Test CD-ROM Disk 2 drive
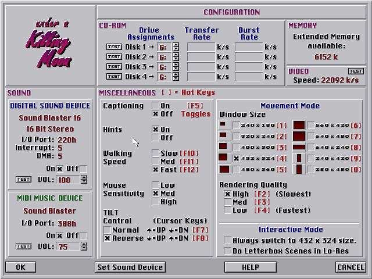372x279 pixels. [x=114, y=57]
